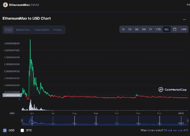Select the 3M time range

[144, 29]
